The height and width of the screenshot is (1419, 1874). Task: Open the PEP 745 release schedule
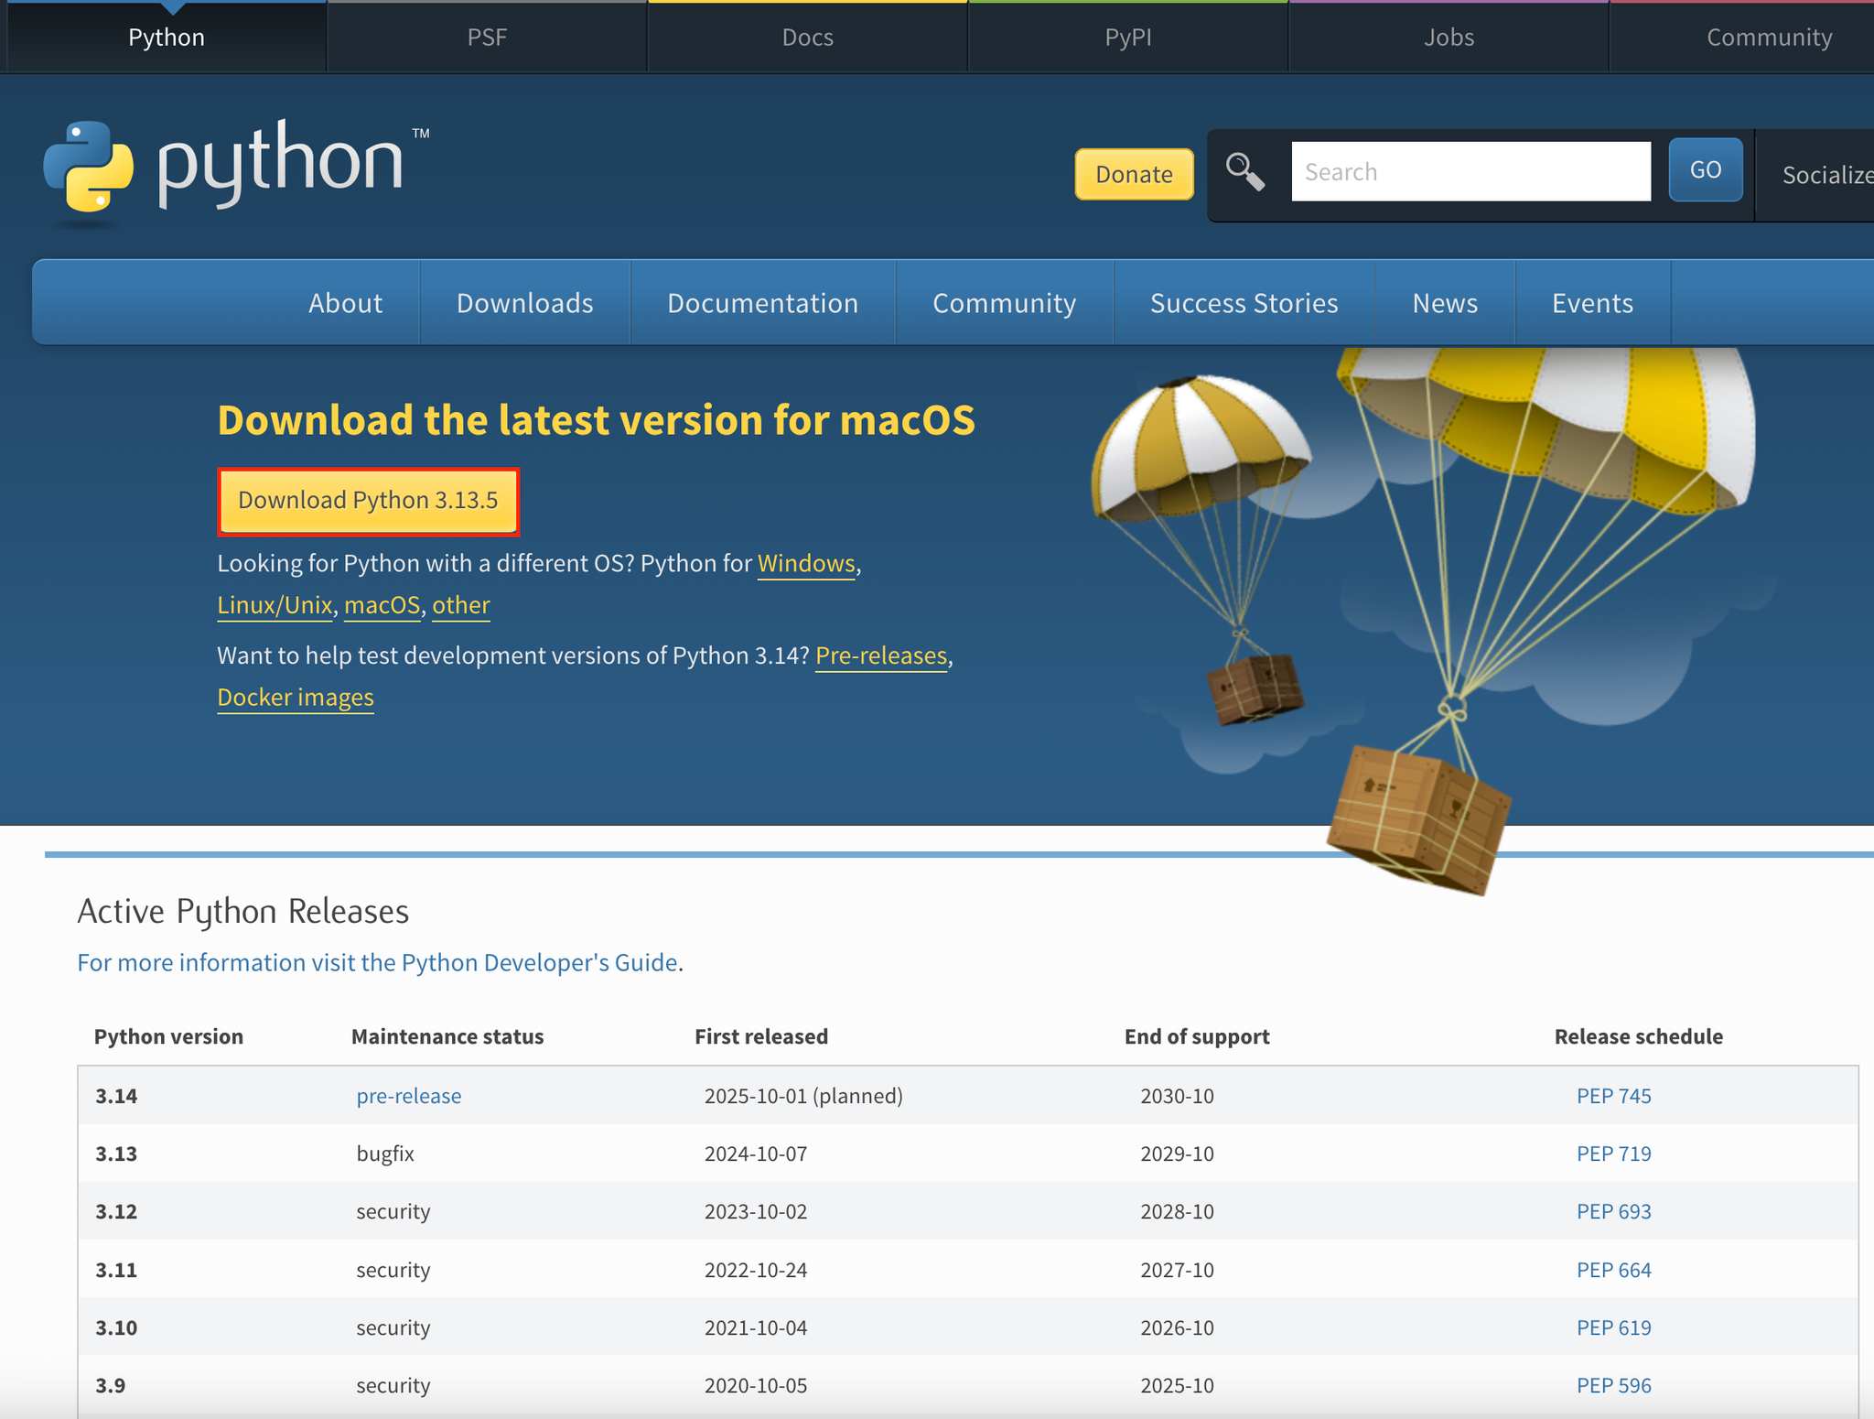[1614, 1096]
